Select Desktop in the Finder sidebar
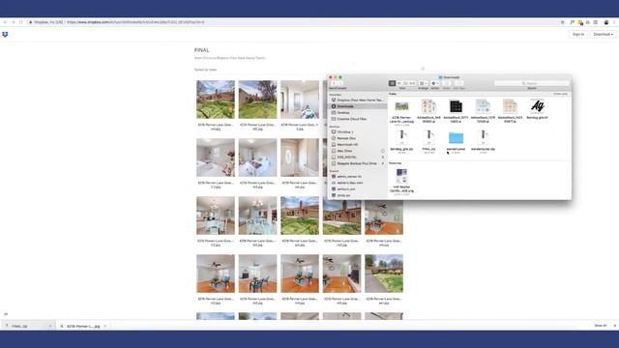Image resolution: width=619 pixels, height=348 pixels. tap(357, 113)
